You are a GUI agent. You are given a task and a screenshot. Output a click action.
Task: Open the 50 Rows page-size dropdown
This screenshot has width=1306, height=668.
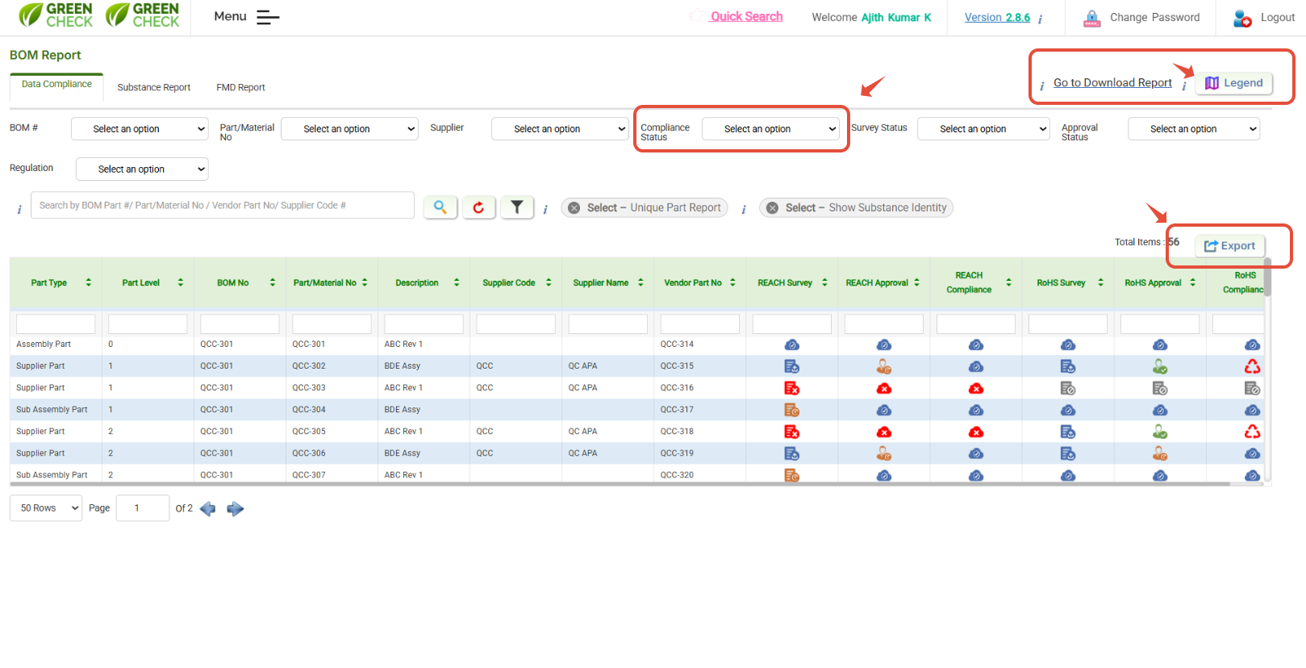coord(46,508)
